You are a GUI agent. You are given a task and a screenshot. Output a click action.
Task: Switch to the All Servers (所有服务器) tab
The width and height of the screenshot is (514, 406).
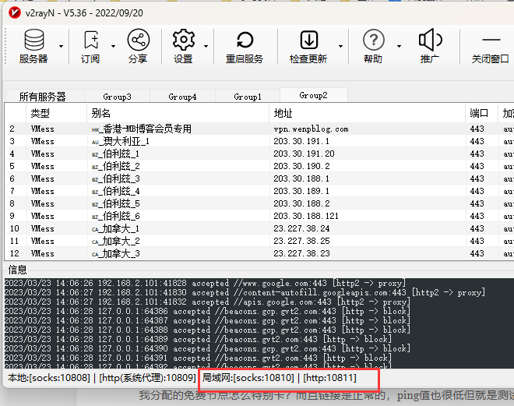click(x=42, y=97)
